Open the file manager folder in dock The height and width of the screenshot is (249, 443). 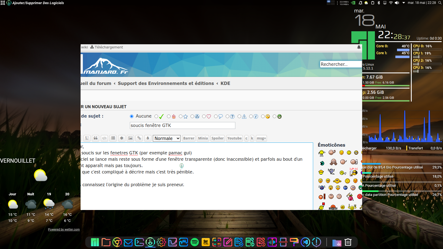click(106, 242)
